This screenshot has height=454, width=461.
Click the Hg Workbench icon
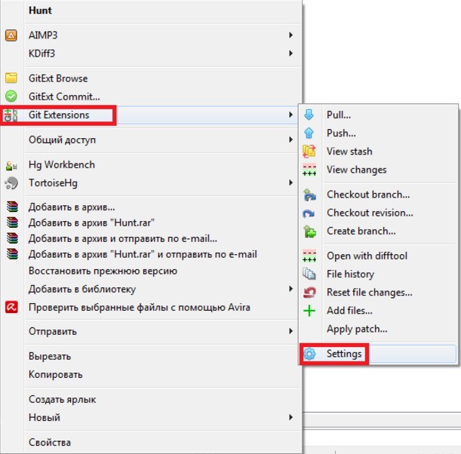pos(11,165)
